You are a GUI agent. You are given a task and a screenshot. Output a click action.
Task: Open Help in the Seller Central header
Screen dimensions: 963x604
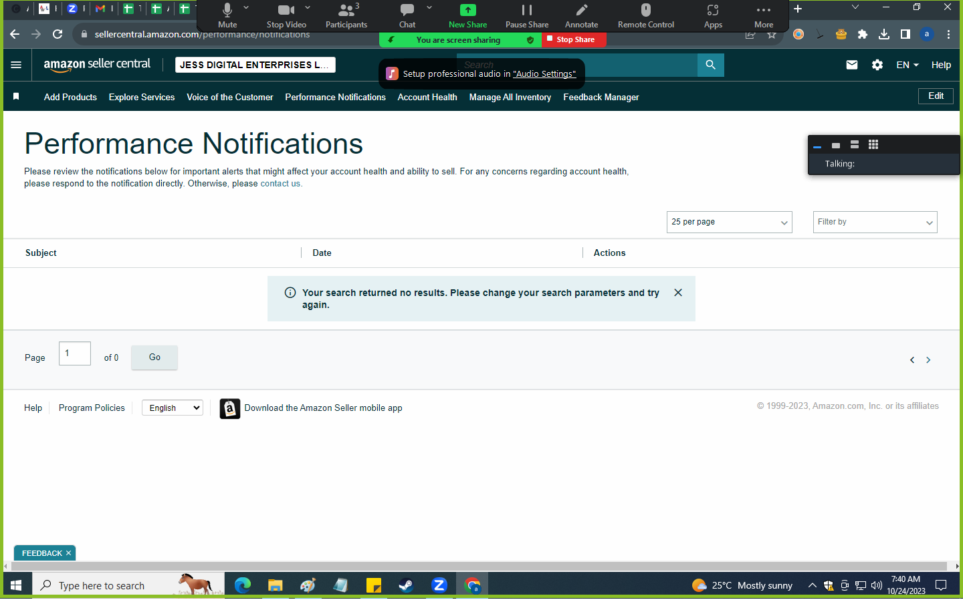[941, 65]
